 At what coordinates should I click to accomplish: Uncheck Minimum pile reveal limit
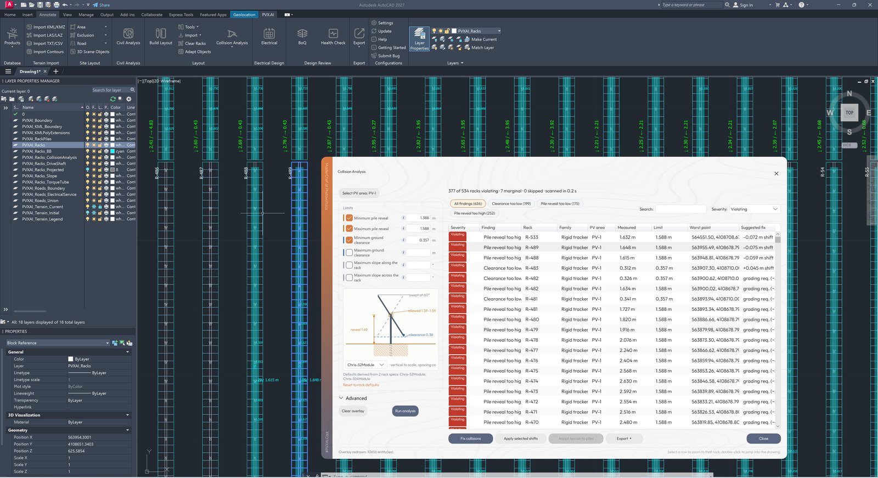point(349,218)
